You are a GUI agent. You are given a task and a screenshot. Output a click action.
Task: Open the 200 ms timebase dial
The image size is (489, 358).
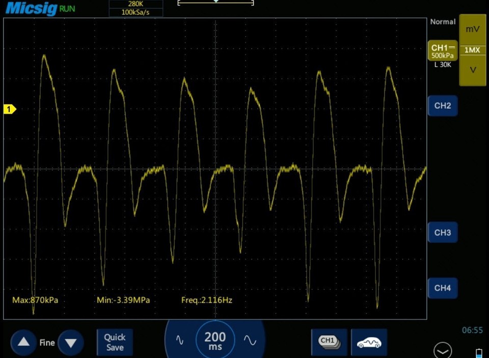(x=215, y=341)
